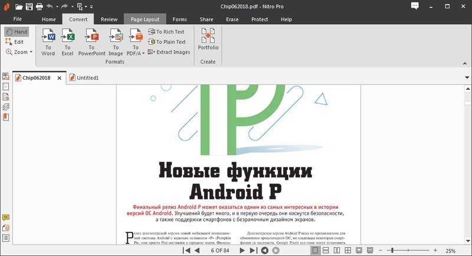
Task: Open the Erase ribbon tab
Action: tap(232, 19)
